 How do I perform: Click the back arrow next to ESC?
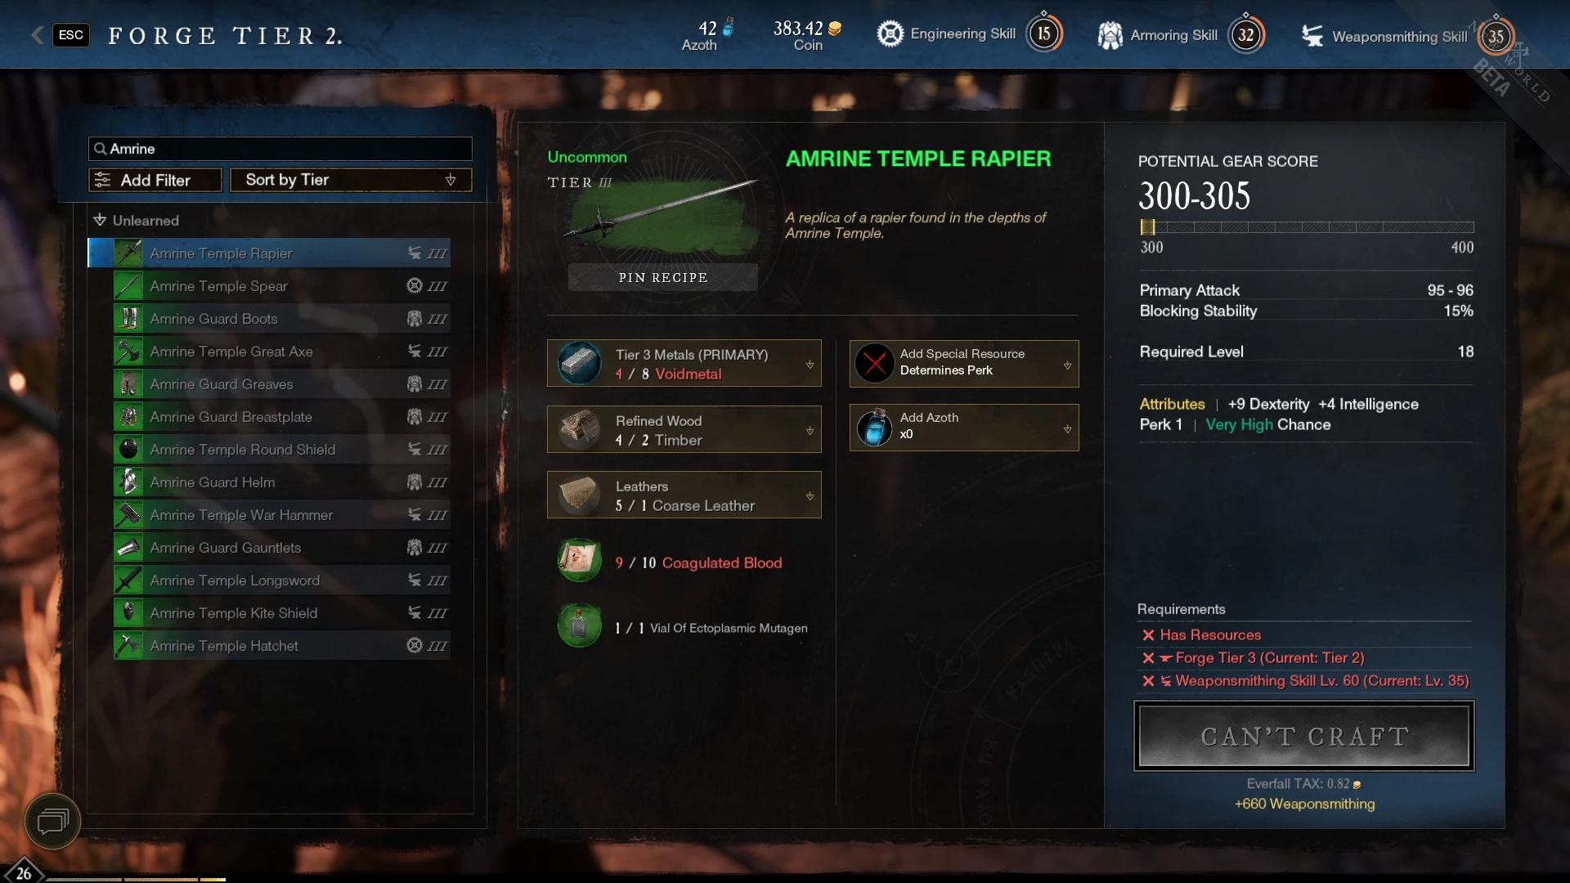[37, 34]
